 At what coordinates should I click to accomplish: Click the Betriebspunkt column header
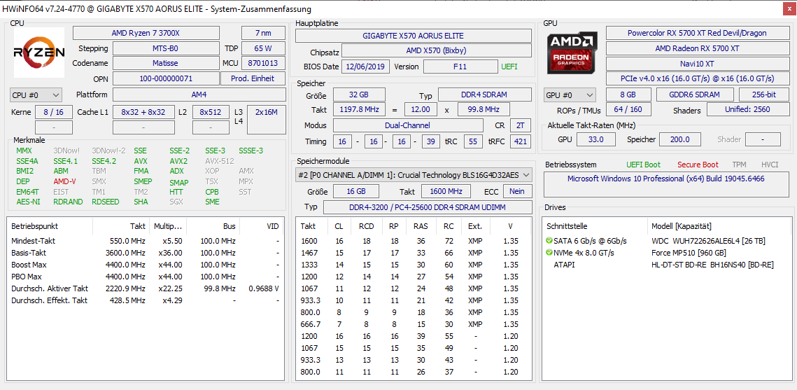(x=50, y=225)
